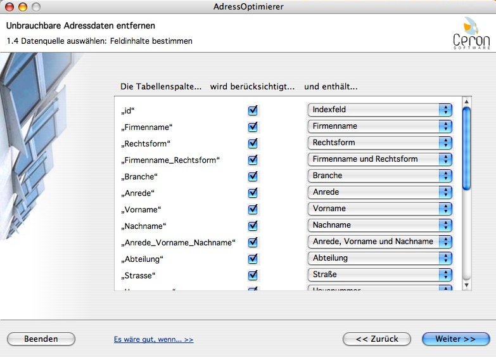Click the "<< Zurück" button
496x357 pixels.
[x=377, y=339]
